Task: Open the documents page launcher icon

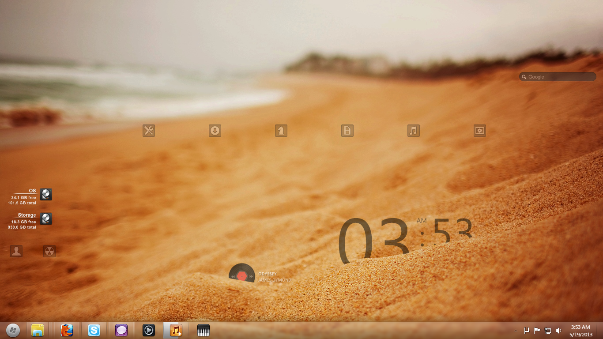Action: (347, 131)
